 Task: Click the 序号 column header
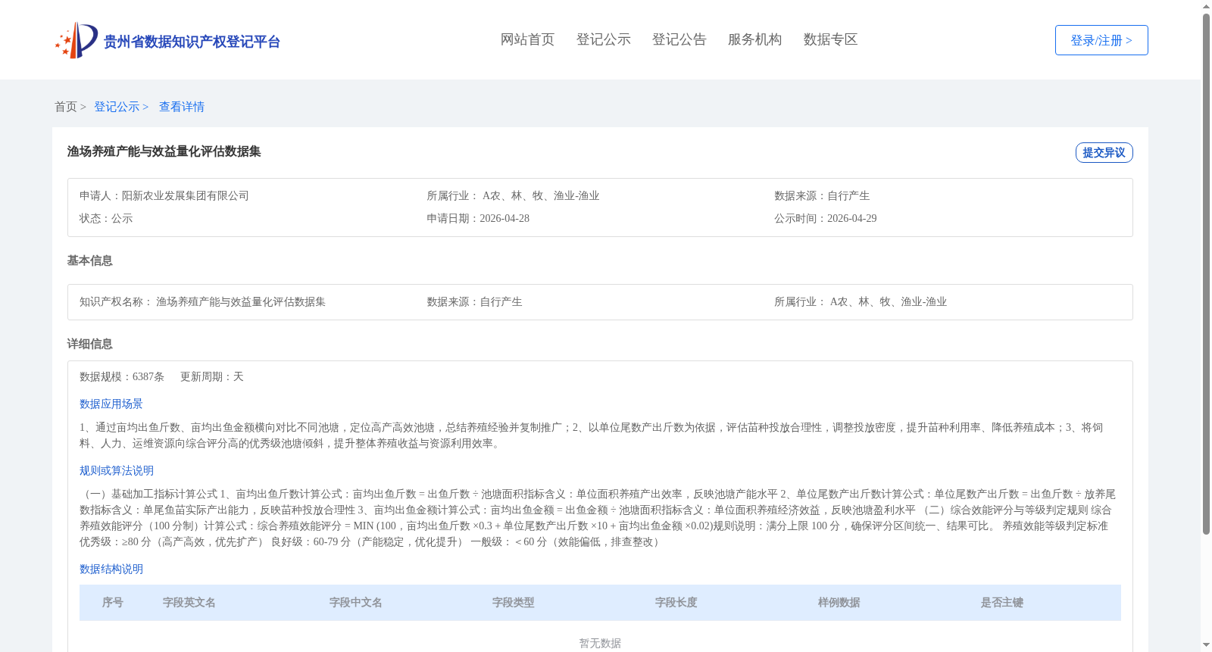click(x=113, y=602)
